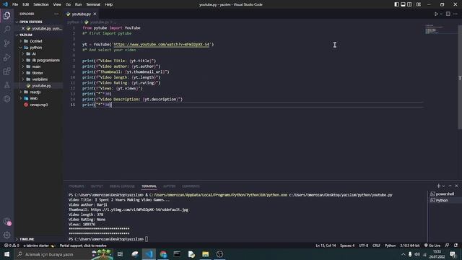This screenshot has width=462, height=260.
Task: Open the View menu
Action: pyautogui.click(x=57, y=4)
